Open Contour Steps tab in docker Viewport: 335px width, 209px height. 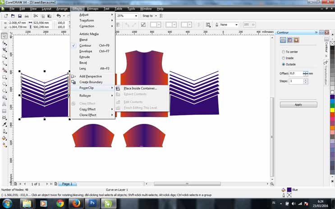(283, 40)
